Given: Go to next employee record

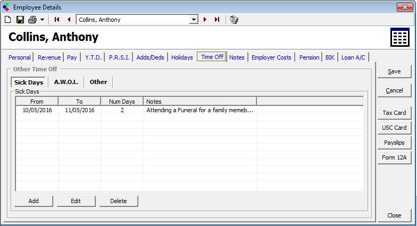Looking at the screenshot, I should point(205,20).
